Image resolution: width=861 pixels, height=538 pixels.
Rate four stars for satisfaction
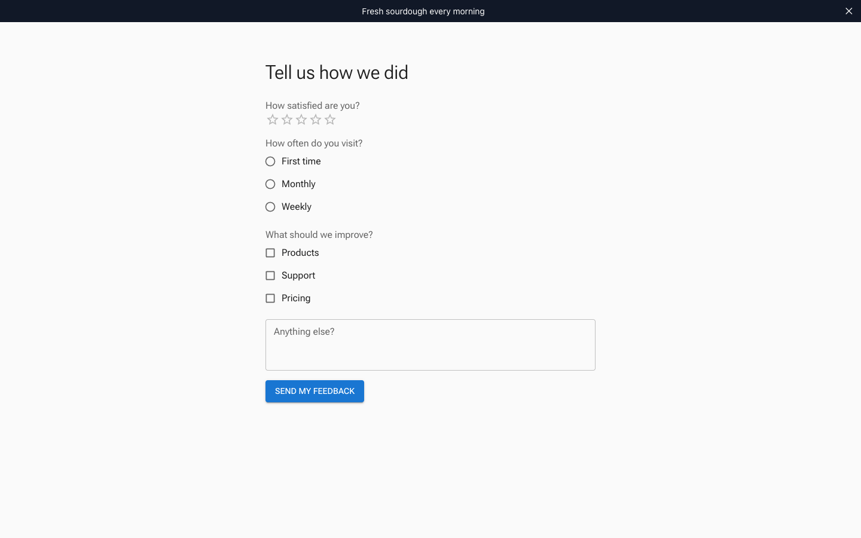click(316, 120)
